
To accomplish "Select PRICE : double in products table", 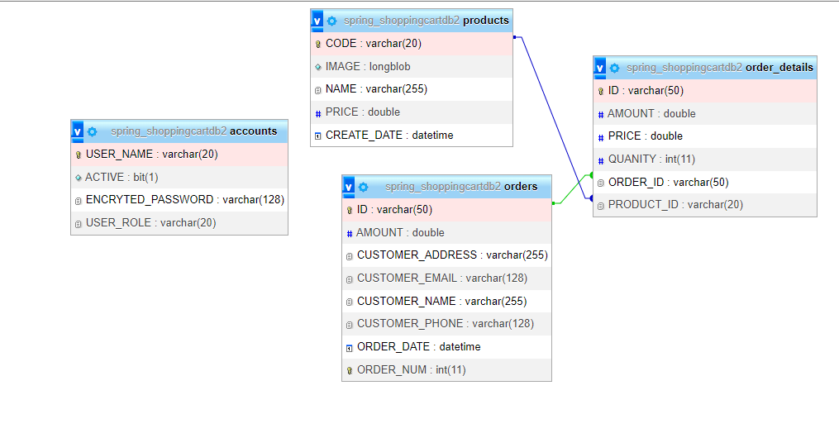I will click(x=412, y=112).
